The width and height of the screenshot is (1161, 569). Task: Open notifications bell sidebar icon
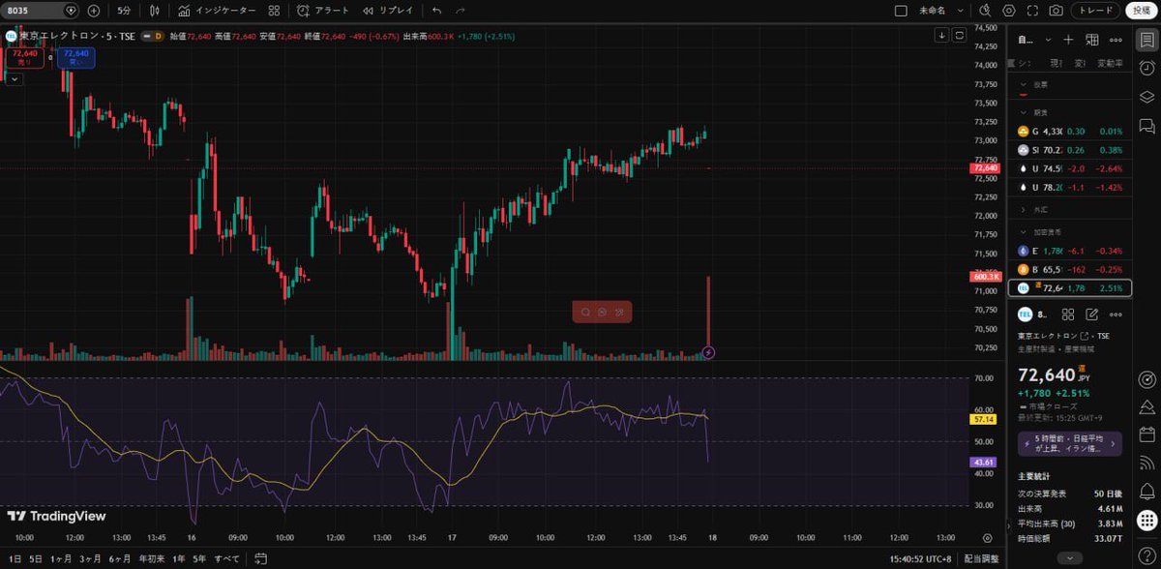pos(1147,491)
